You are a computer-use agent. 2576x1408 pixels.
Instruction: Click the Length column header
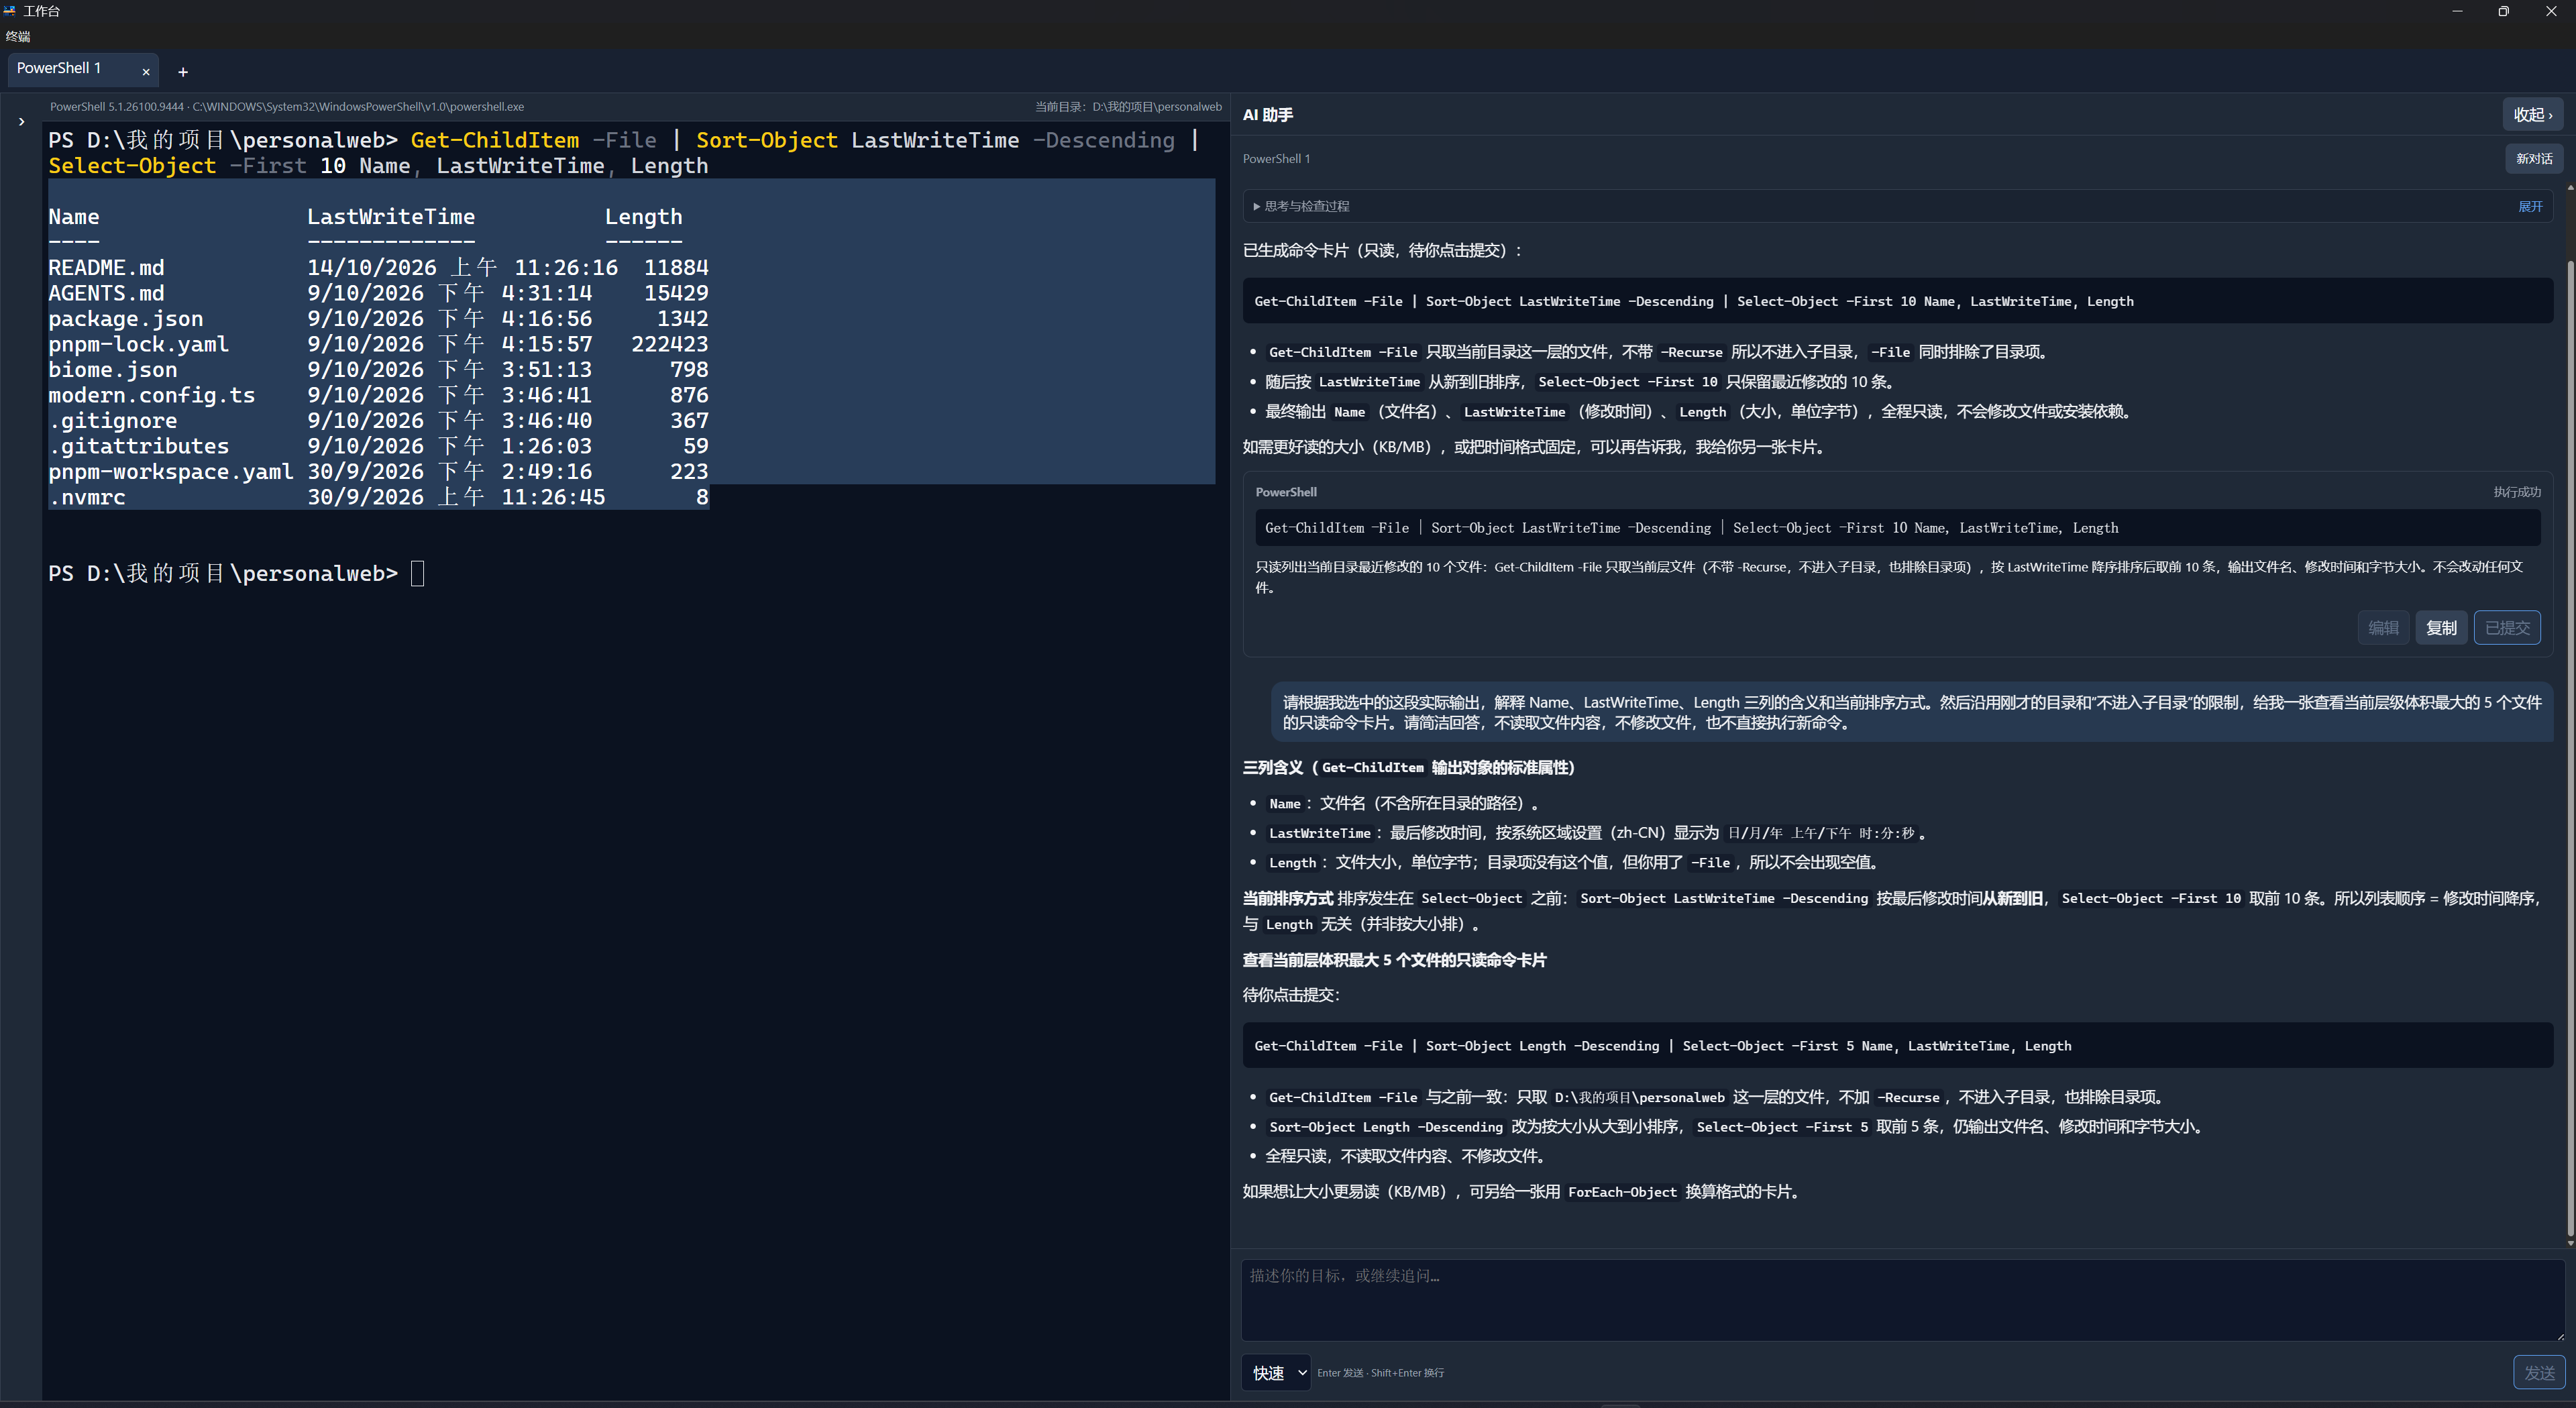643,217
